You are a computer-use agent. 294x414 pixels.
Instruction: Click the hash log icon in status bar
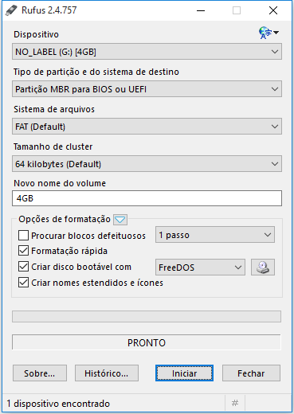[235, 404]
